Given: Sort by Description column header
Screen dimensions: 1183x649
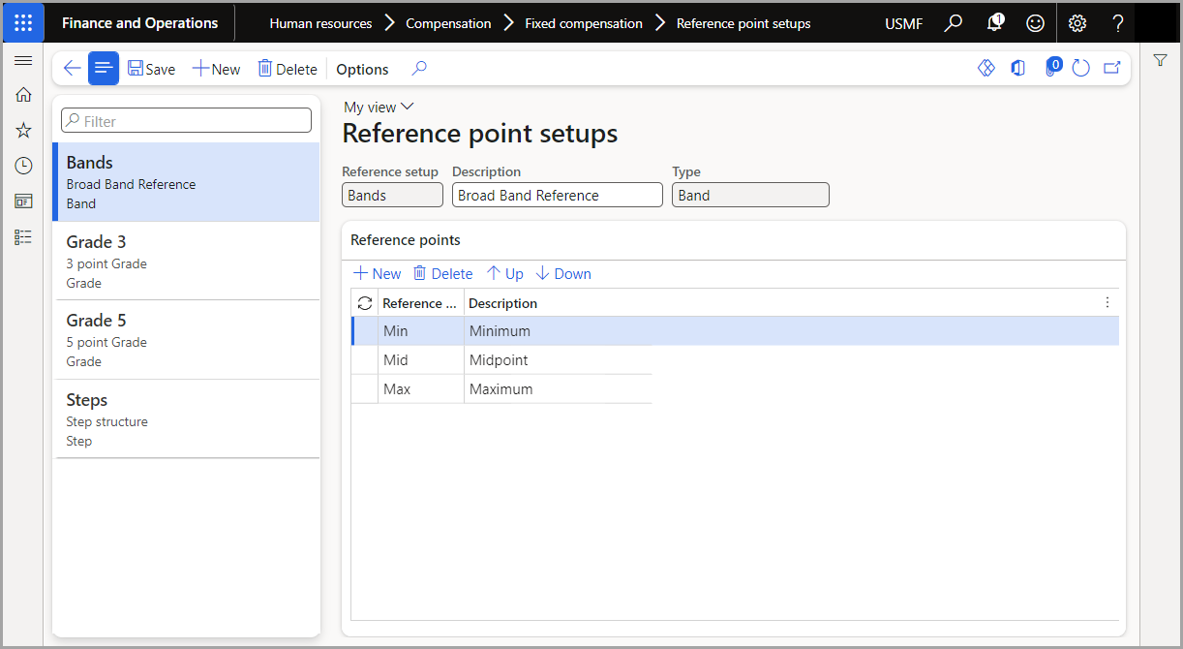Looking at the screenshot, I should (502, 303).
